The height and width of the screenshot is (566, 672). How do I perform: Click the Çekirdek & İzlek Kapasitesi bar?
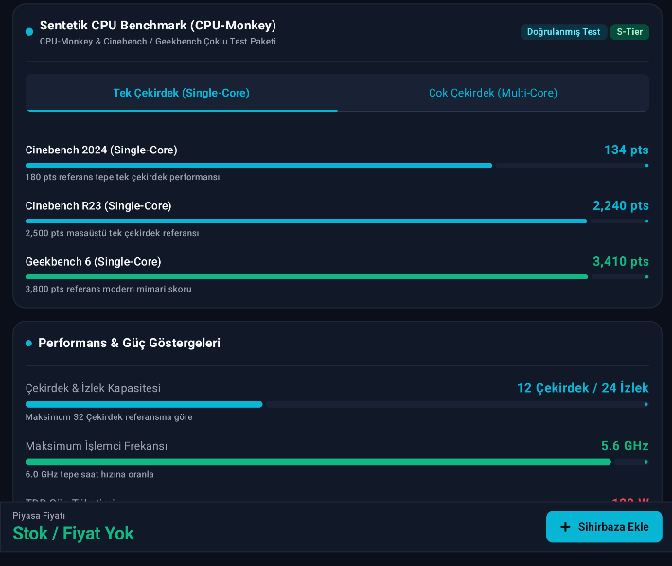(337, 404)
